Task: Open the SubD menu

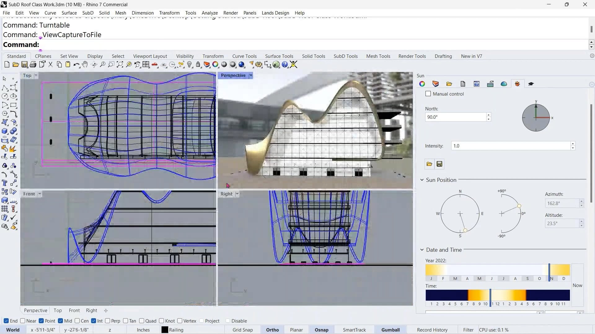Action: click(x=88, y=13)
